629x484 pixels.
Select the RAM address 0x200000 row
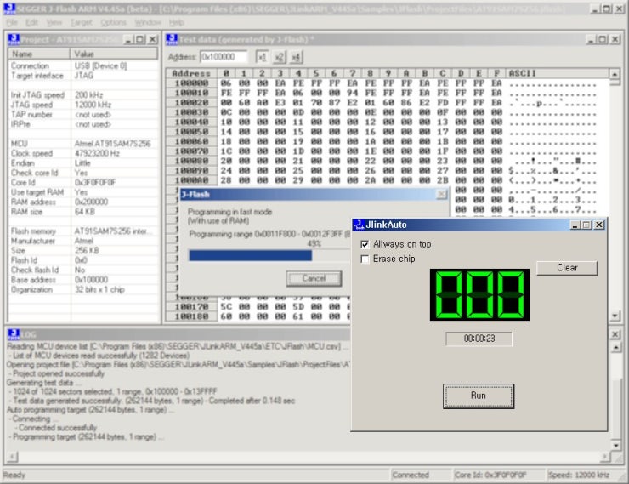pyautogui.click(x=83, y=202)
